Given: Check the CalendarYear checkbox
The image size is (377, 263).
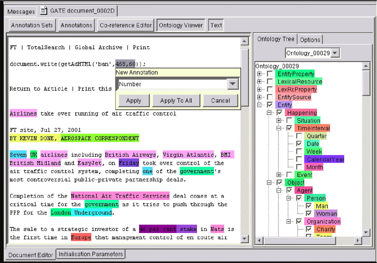Looking at the screenshot, I should (299, 159).
